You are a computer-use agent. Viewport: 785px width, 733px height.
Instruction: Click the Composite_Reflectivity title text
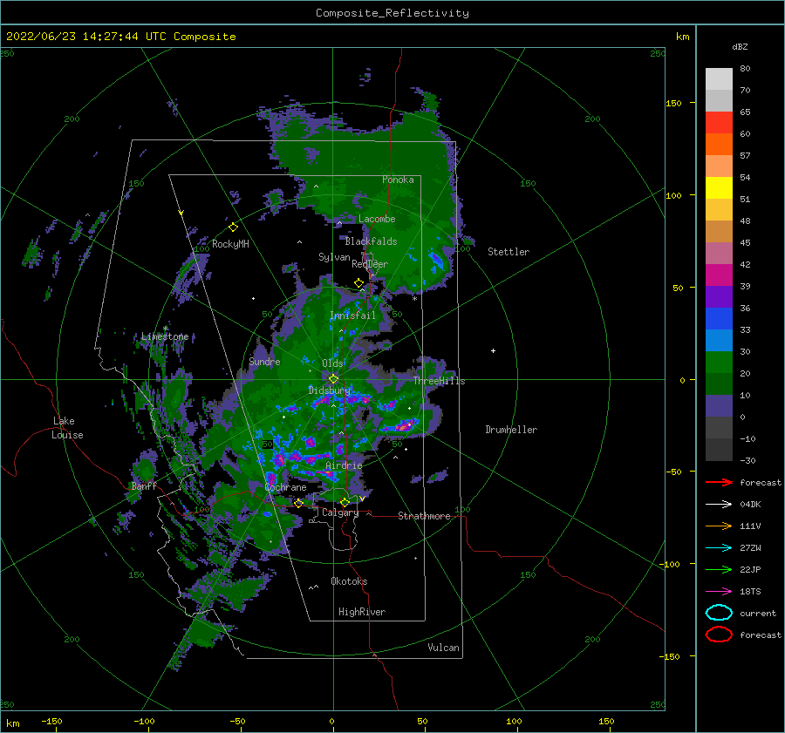pos(392,13)
